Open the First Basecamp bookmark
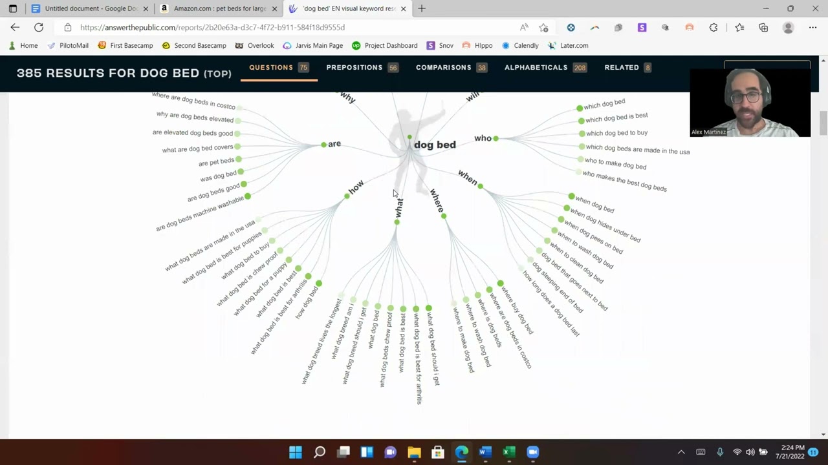This screenshot has height=465, width=828. (125, 45)
